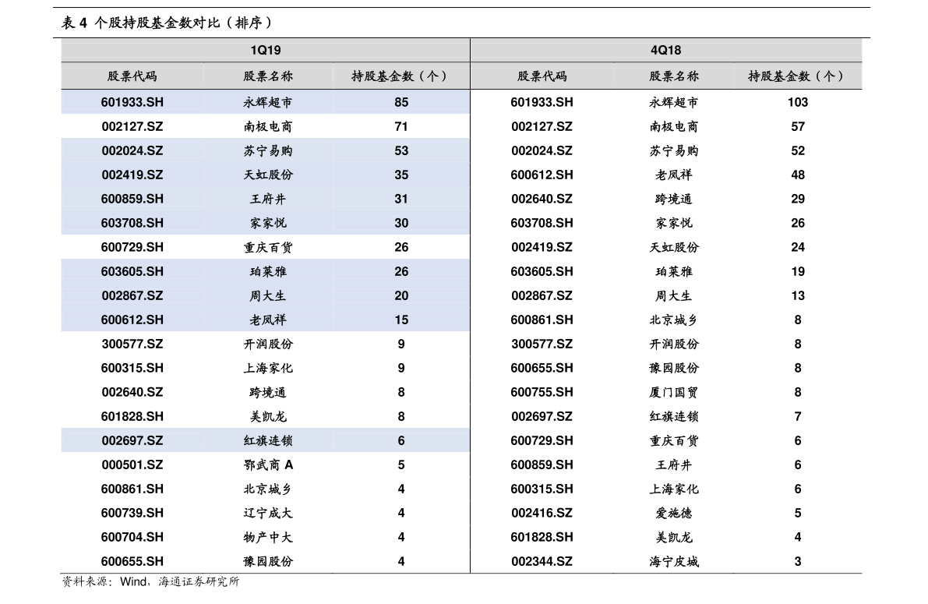Select 1Q19 code 600861.SH
This screenshot has height=604, width=928.
click(x=132, y=489)
